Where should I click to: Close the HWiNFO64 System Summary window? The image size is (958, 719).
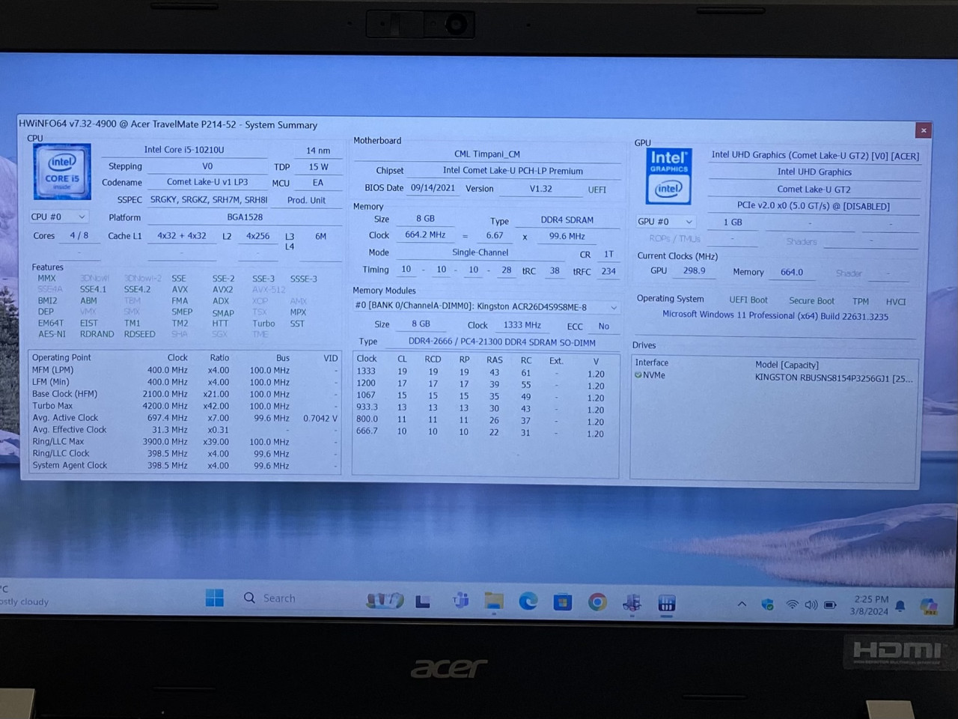pos(924,130)
